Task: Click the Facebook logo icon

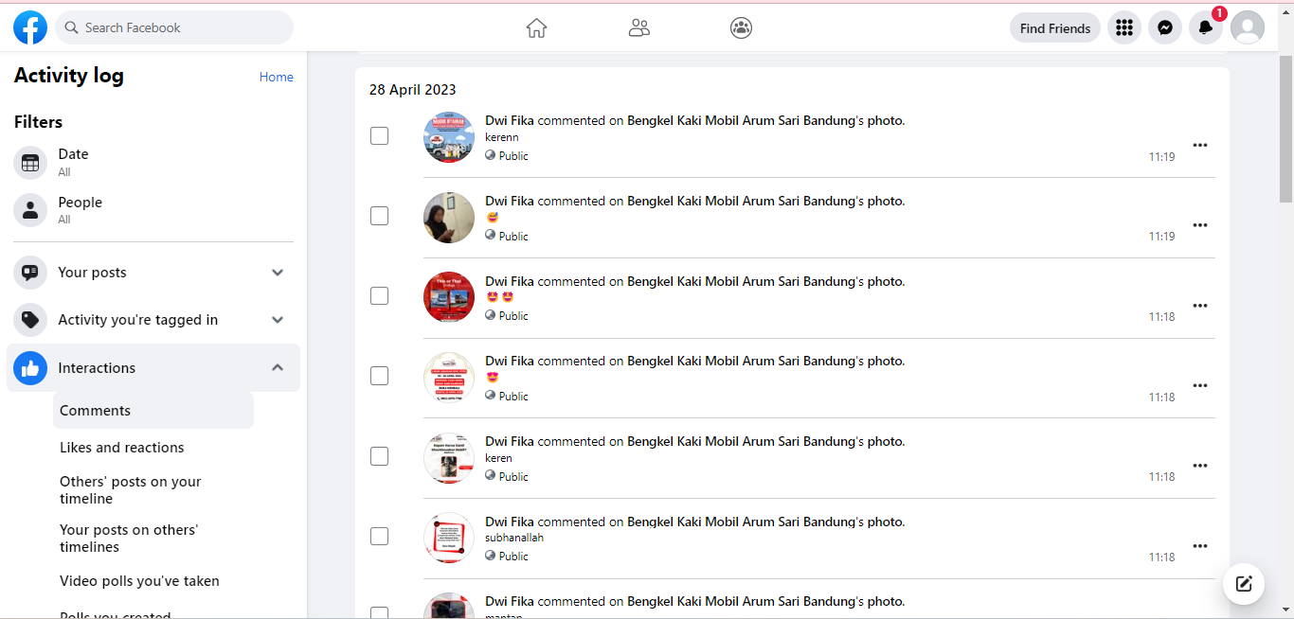Action: tap(30, 28)
